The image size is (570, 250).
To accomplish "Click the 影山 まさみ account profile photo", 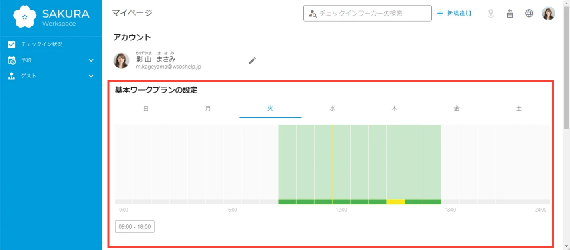I will (x=122, y=61).
